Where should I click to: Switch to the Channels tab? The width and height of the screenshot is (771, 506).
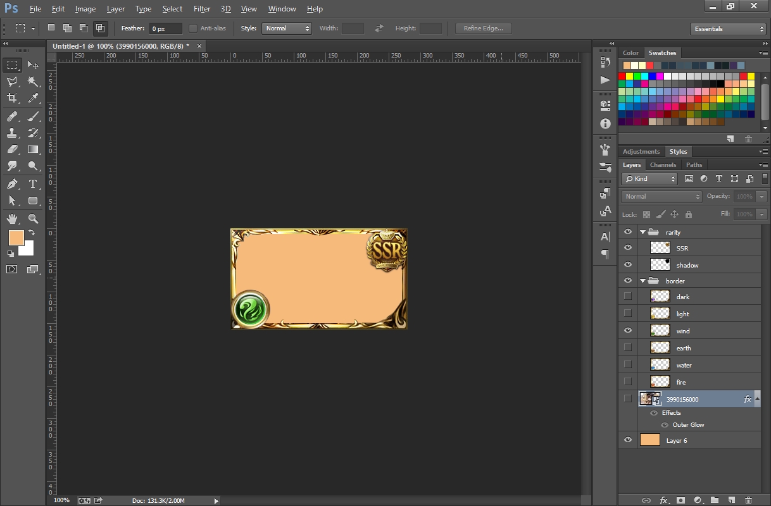[663, 164]
